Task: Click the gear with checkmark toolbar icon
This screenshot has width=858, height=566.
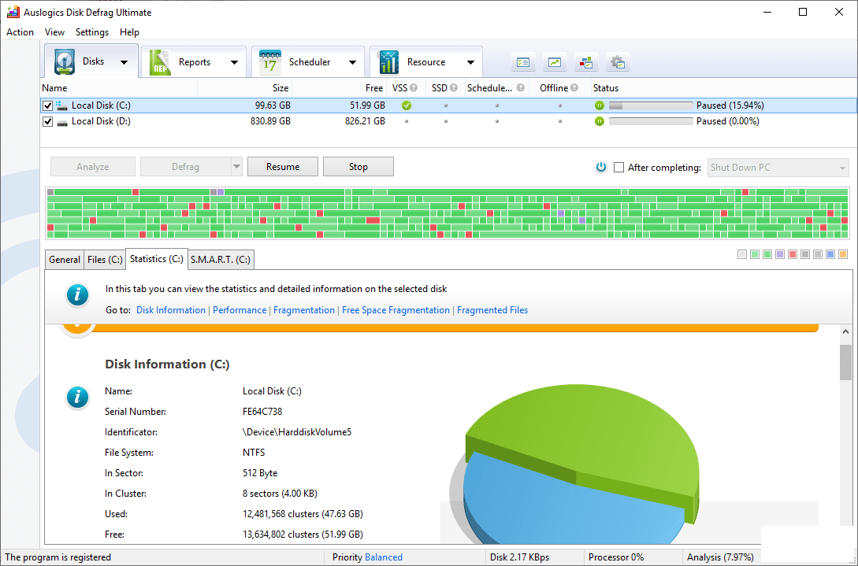Action: pos(618,62)
